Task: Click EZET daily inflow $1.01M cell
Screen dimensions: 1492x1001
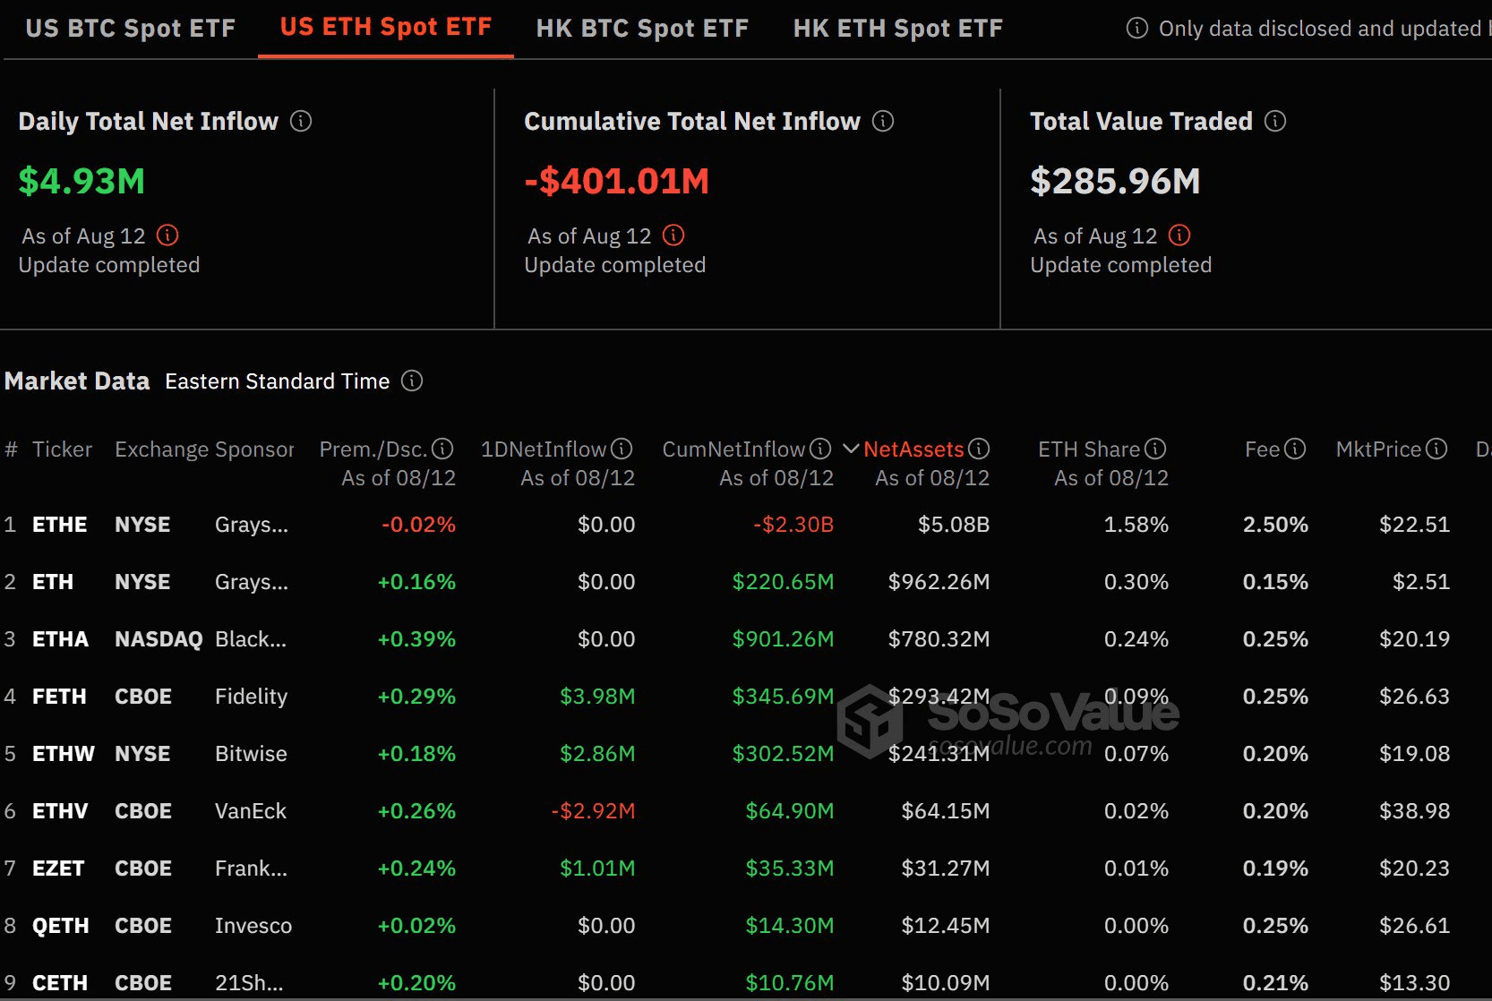Action: pyautogui.click(x=597, y=868)
